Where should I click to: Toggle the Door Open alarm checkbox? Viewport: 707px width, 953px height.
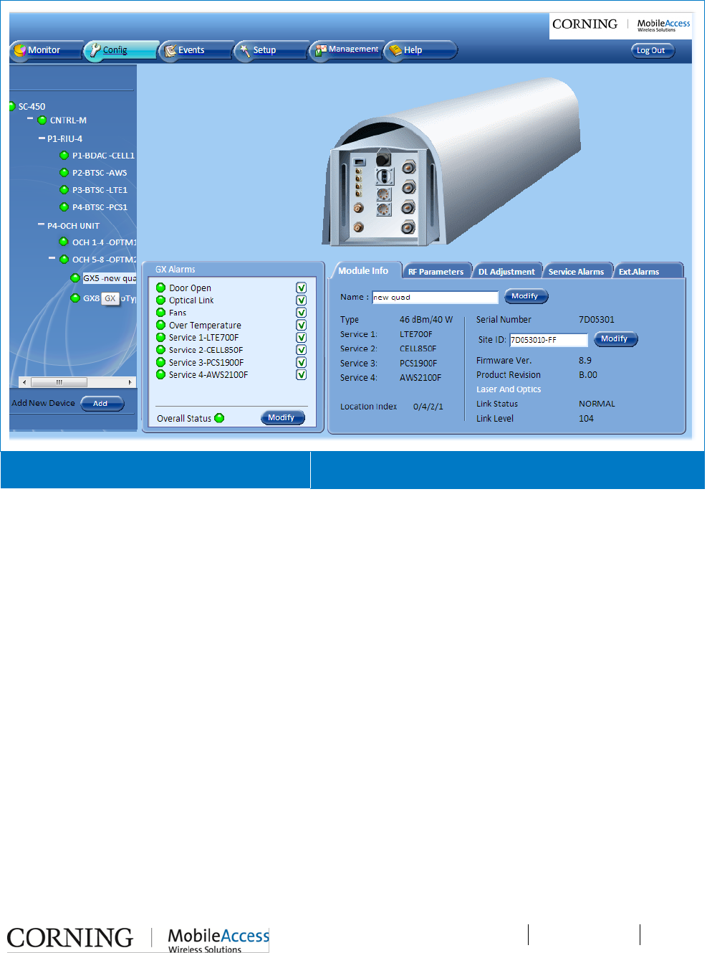click(x=302, y=288)
